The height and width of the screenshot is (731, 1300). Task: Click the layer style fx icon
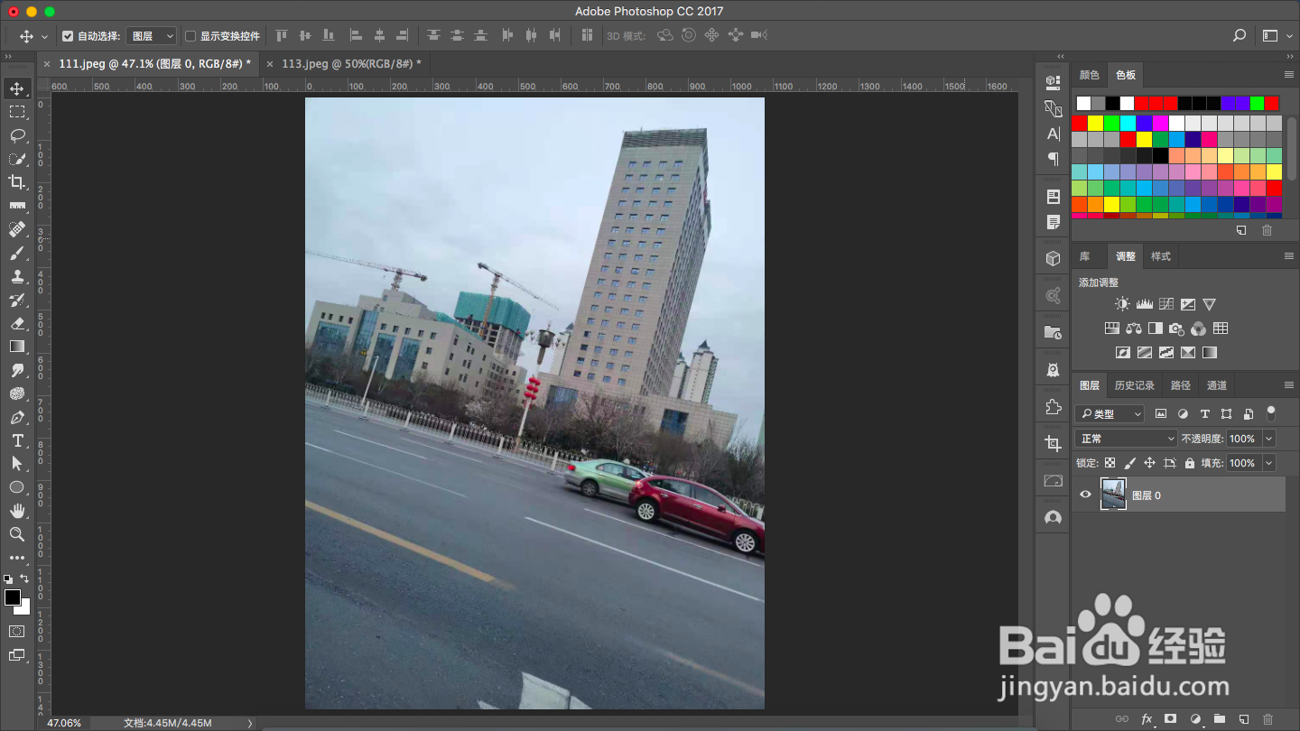coord(1147,719)
